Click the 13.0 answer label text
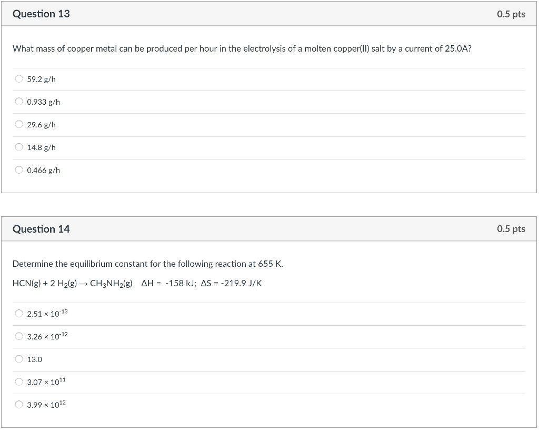Viewport: 539px width, 431px height. 35,359
